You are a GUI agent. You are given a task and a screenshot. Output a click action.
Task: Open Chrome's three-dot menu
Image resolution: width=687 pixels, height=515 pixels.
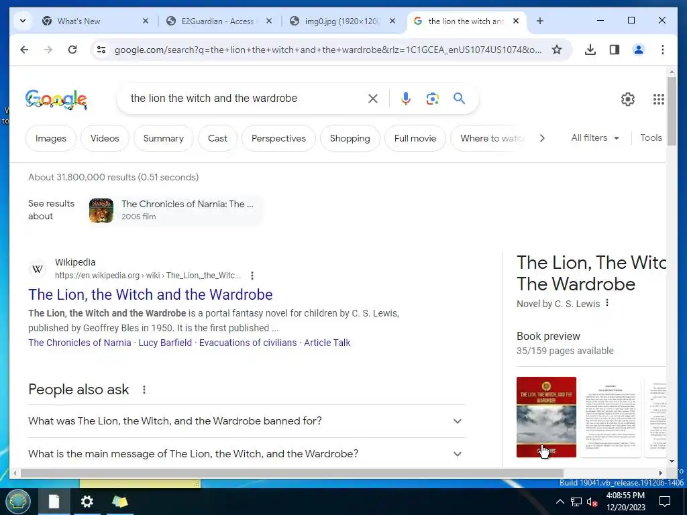point(662,50)
